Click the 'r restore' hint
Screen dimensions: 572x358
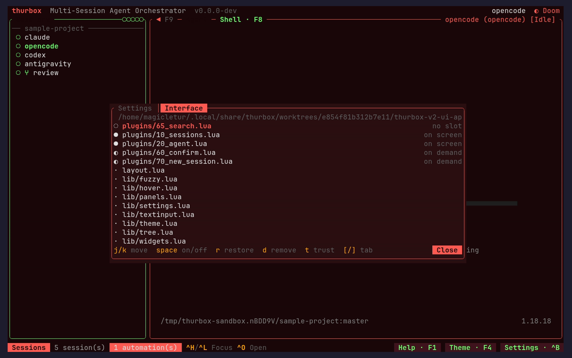pyautogui.click(x=235, y=250)
